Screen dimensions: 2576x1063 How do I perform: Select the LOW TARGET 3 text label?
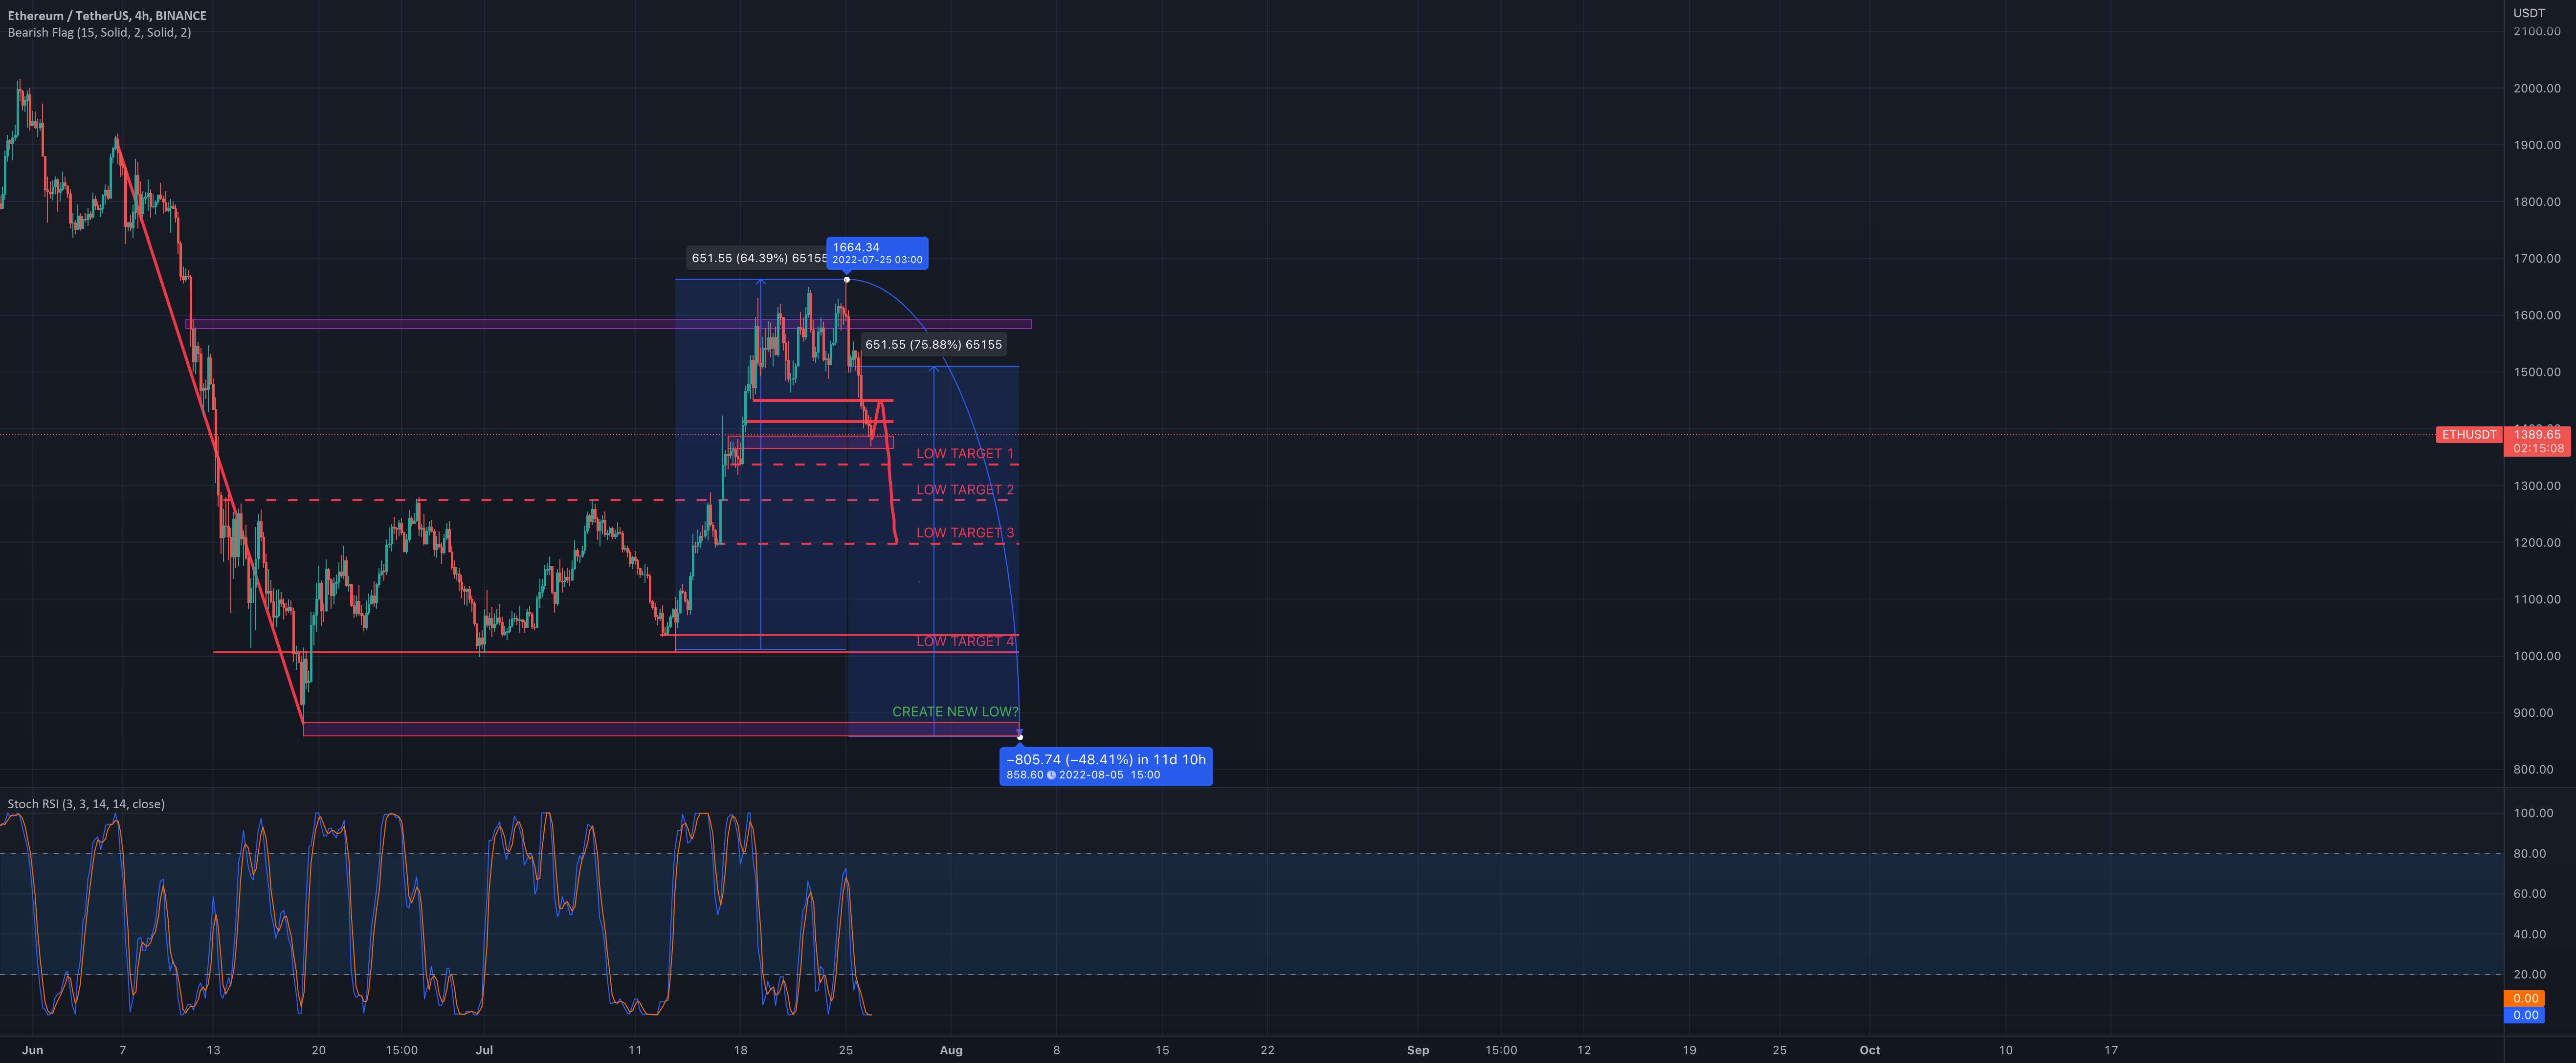point(965,533)
